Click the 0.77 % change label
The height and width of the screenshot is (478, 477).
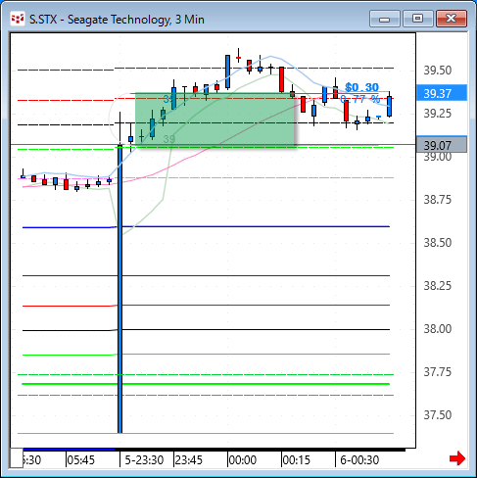359,99
